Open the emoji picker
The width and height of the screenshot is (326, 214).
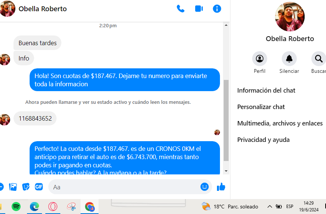coord(204,187)
